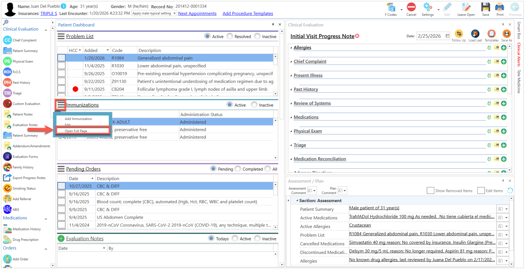Select Inactive radio in Immunizations
Screen dimensions: 525x269
(x=254, y=105)
